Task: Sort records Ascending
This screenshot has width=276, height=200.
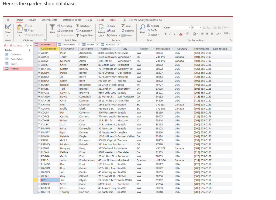Action: [x=65, y=26]
